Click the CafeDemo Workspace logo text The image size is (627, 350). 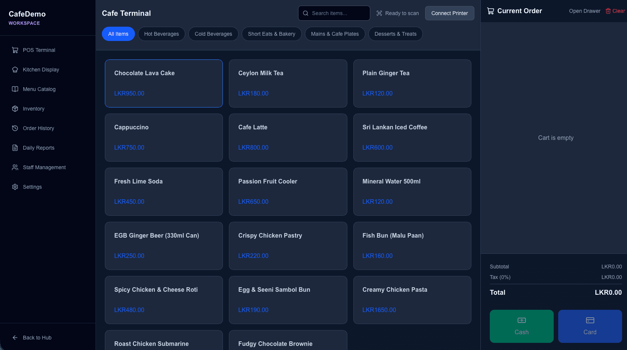coord(27,18)
